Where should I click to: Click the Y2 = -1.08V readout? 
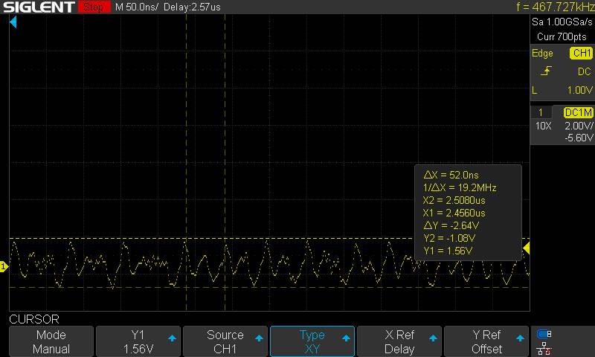coord(449,238)
